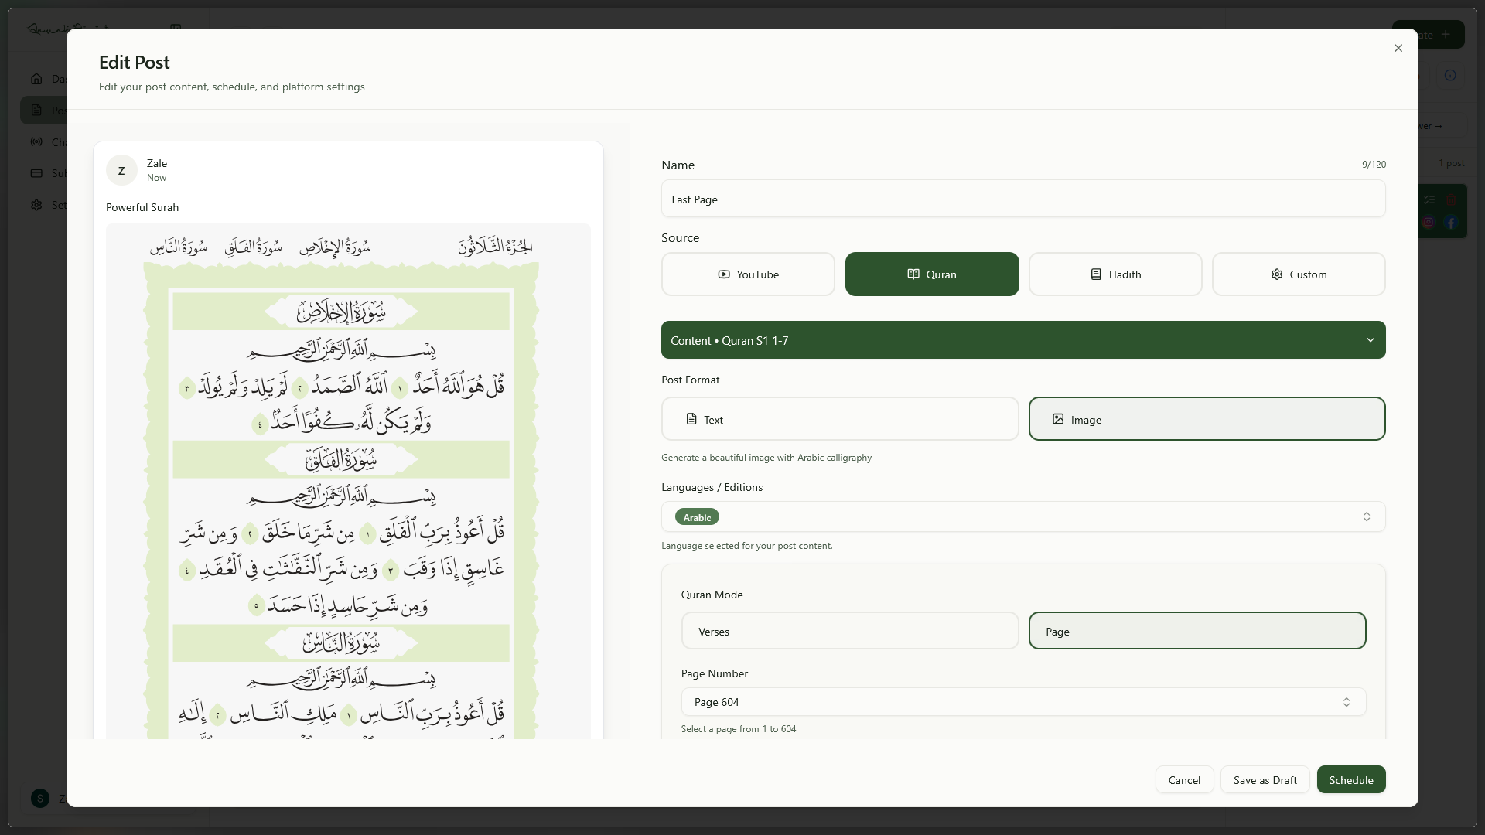Open Settings via the gear icon
Viewport: 1485px width, 835px height.
pyautogui.click(x=36, y=205)
